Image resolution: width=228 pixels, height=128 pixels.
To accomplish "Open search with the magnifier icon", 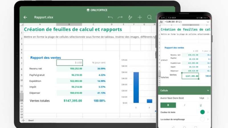I will pyautogui.click(x=149, y=17).
